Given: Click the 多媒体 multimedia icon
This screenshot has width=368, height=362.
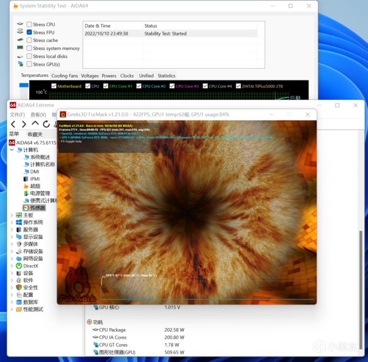Looking at the screenshot, I should click(19, 244).
